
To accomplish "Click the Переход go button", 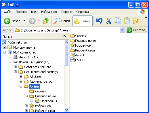I will (x=136, y=30).
